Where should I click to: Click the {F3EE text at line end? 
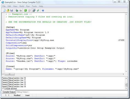point(121,40)
